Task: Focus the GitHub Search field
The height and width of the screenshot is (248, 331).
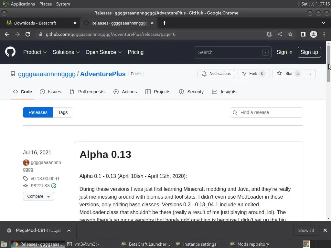Action: point(233,52)
